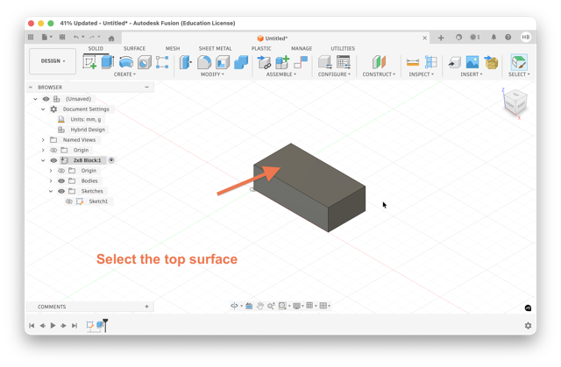This screenshot has width=561, height=367.
Task: Click the Save icon
Action: (62, 37)
